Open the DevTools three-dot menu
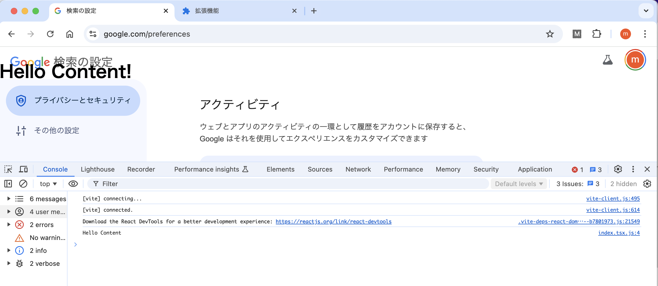 click(633, 169)
